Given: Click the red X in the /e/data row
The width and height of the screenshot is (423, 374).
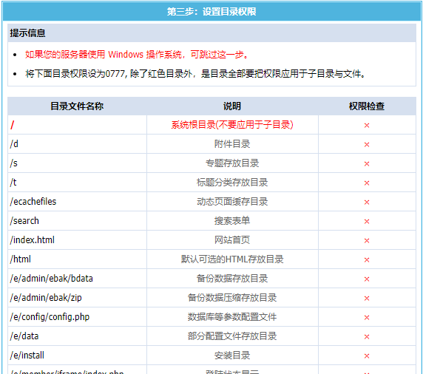Looking at the screenshot, I should coord(367,337).
